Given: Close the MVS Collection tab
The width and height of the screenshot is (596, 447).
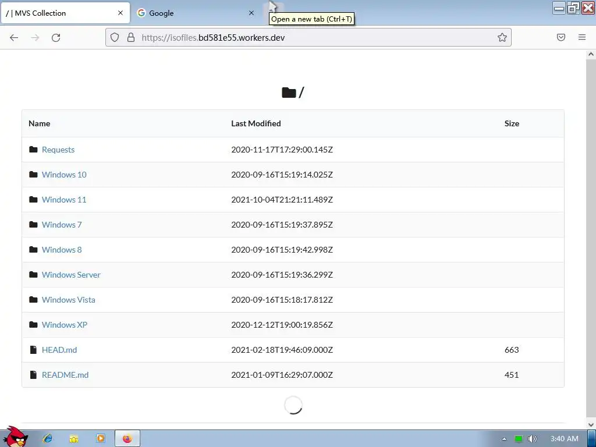Looking at the screenshot, I should tap(120, 13).
